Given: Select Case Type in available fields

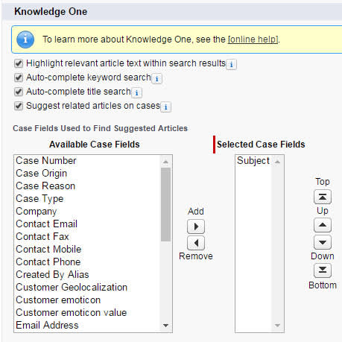Looking at the screenshot, I should 87,199.
